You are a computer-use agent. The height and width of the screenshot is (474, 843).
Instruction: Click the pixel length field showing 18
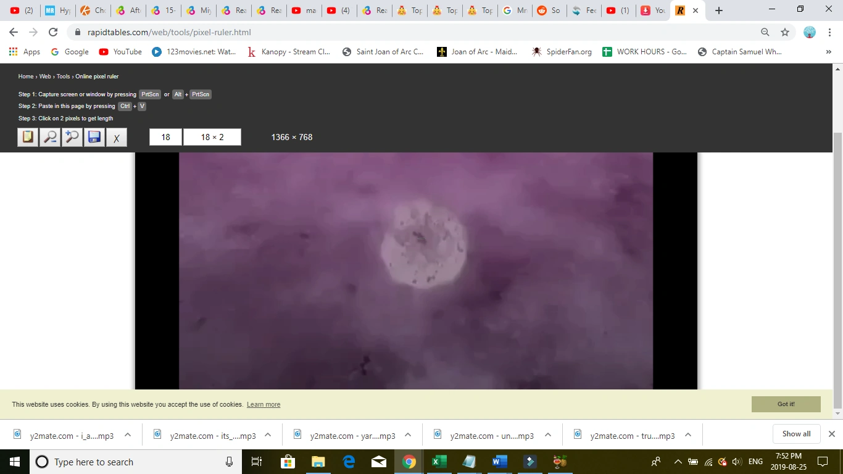[x=165, y=137]
